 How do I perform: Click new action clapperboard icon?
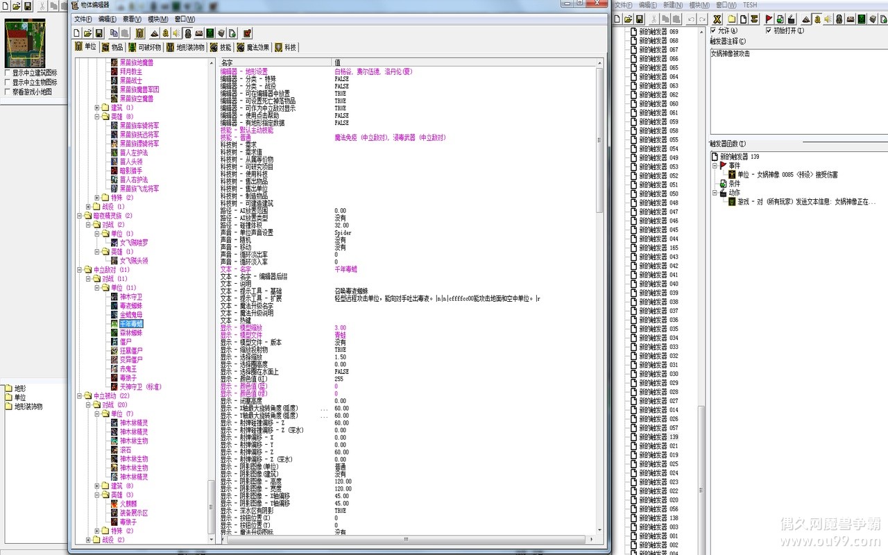click(791, 19)
